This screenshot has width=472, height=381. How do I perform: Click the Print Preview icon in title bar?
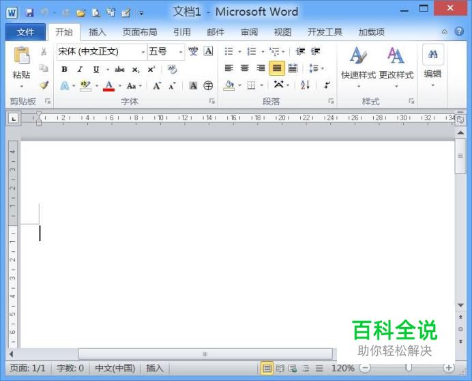[96, 13]
